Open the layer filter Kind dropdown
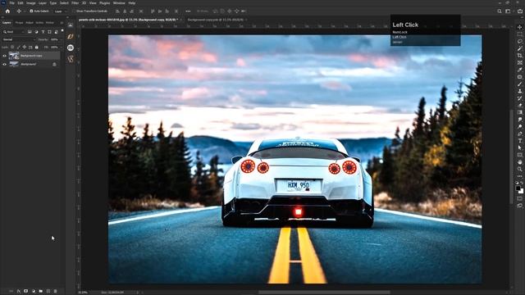The height and width of the screenshot is (295, 525). tap(13, 32)
